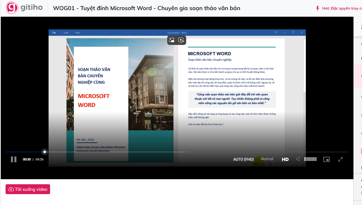Screen dimensions: 362x205
Task: Click the picture-in-picture overlay icon on video
Action: coord(172,40)
